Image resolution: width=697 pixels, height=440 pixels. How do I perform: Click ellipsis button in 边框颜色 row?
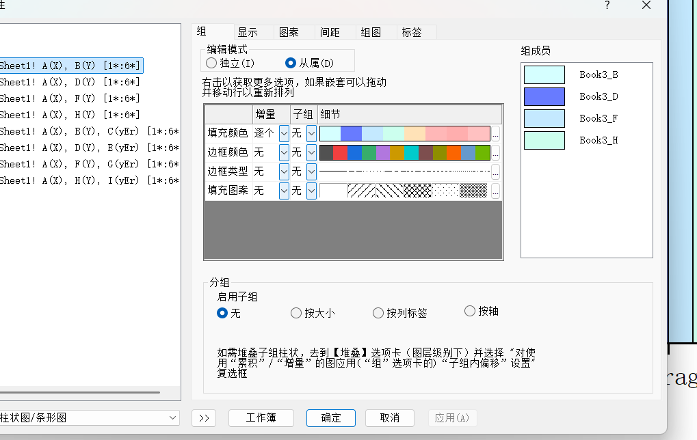click(496, 152)
